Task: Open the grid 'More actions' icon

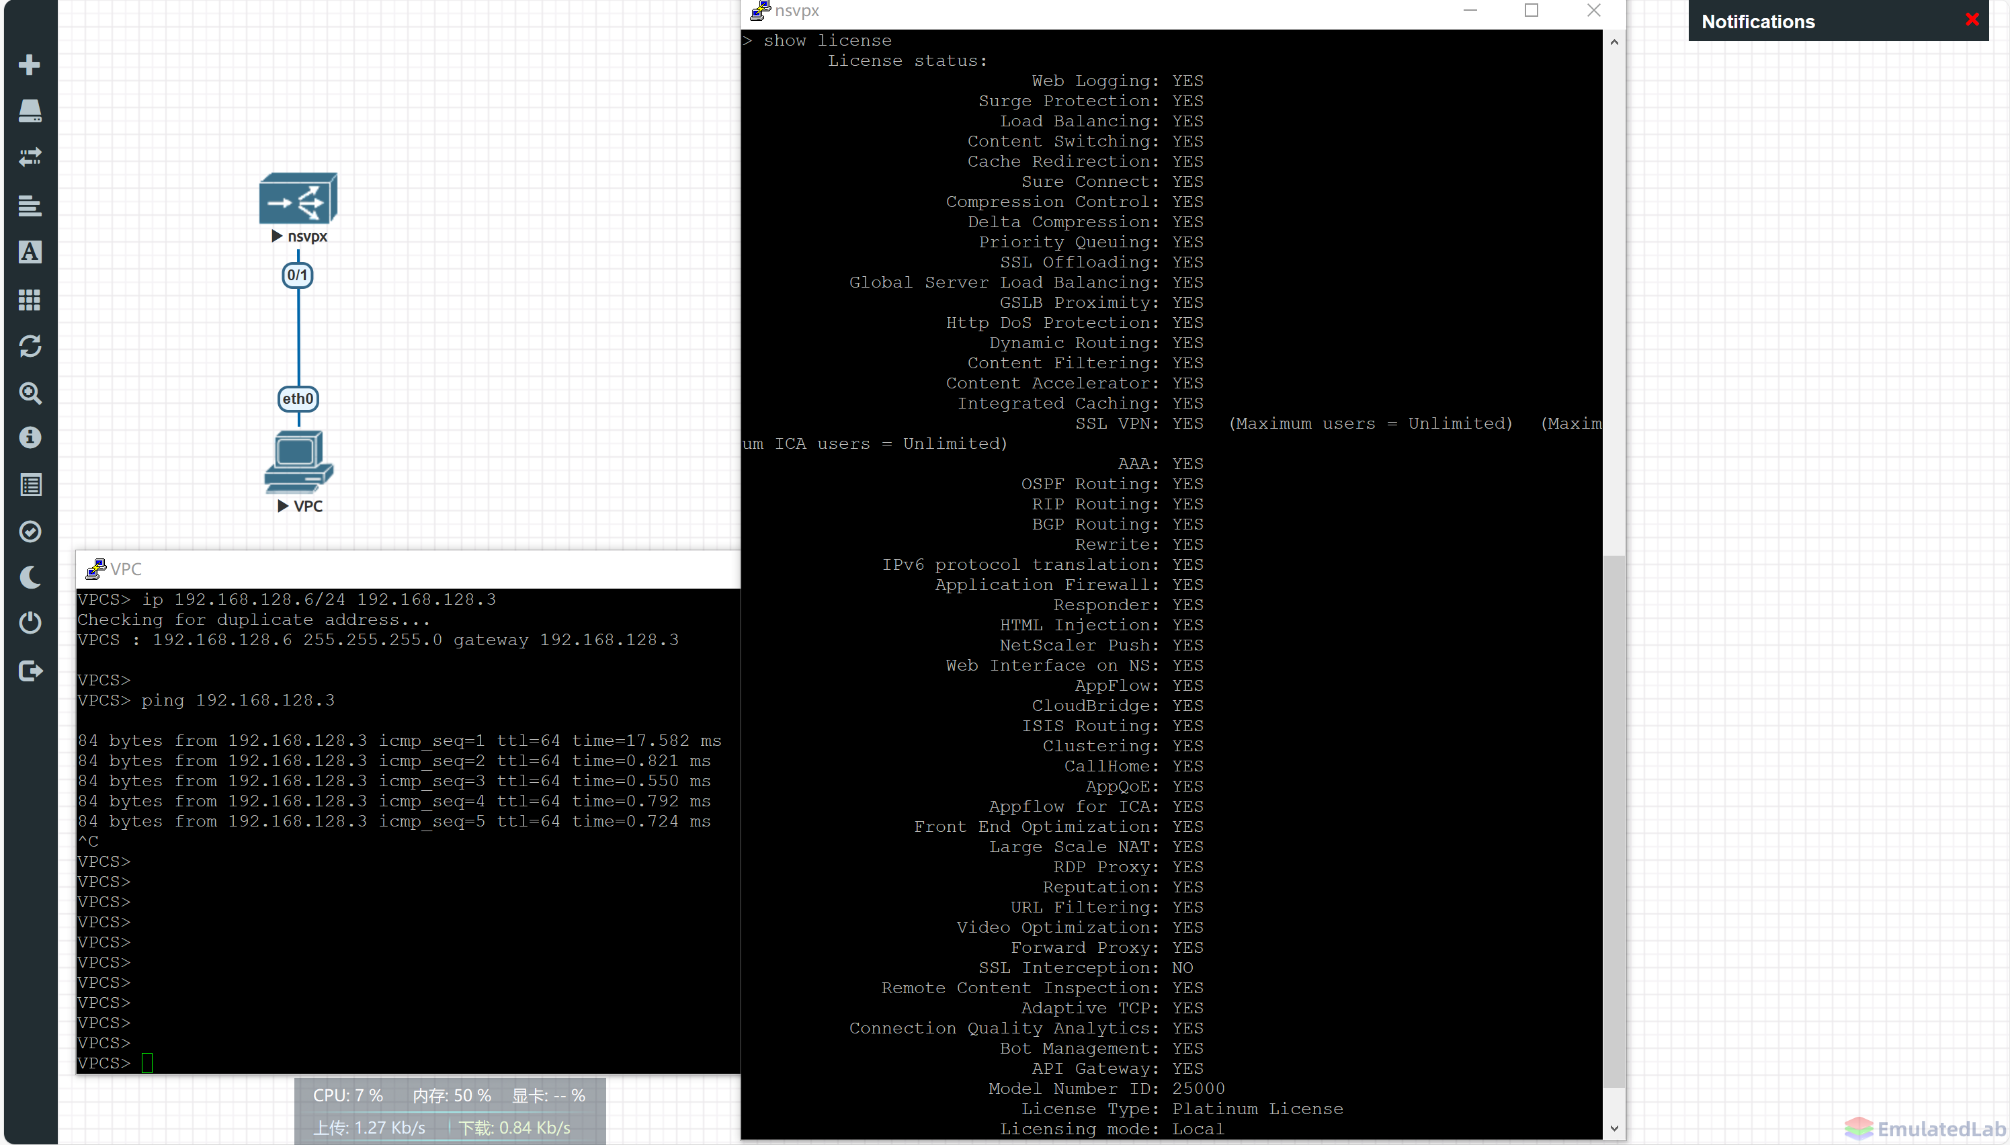Action: point(30,299)
